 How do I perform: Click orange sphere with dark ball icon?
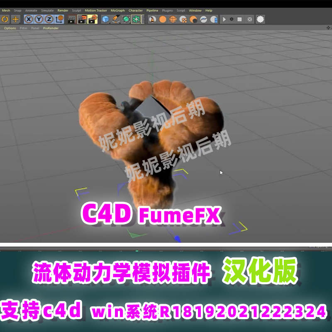[193, 19]
